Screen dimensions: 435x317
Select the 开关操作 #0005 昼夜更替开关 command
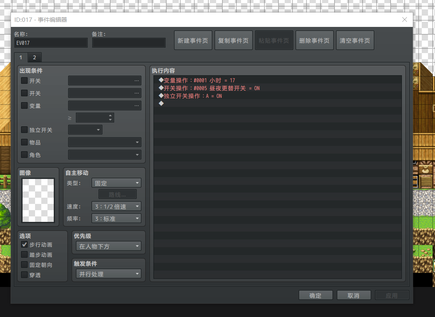click(277, 88)
